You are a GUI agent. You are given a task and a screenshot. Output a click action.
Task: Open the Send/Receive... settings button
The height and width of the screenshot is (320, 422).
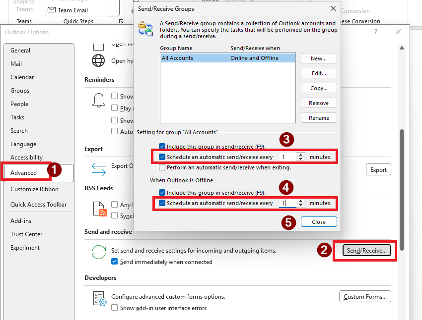(x=366, y=251)
